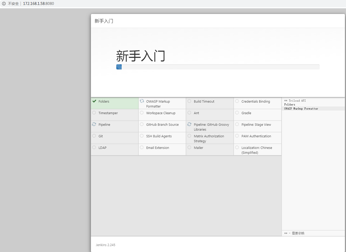The width and height of the screenshot is (346, 252).
Task: Click the Email Extension label
Action: 158,148
